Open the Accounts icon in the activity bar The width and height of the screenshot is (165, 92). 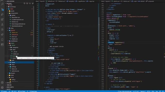2,82
